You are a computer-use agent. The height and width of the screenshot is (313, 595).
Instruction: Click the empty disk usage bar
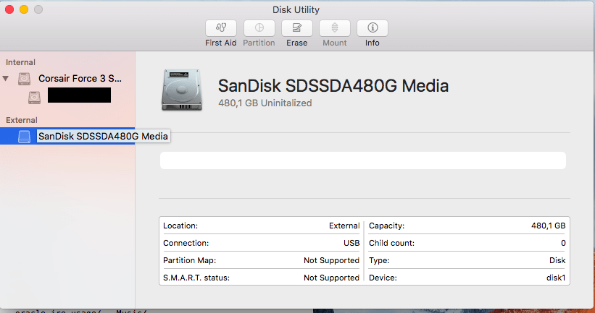[x=363, y=160]
